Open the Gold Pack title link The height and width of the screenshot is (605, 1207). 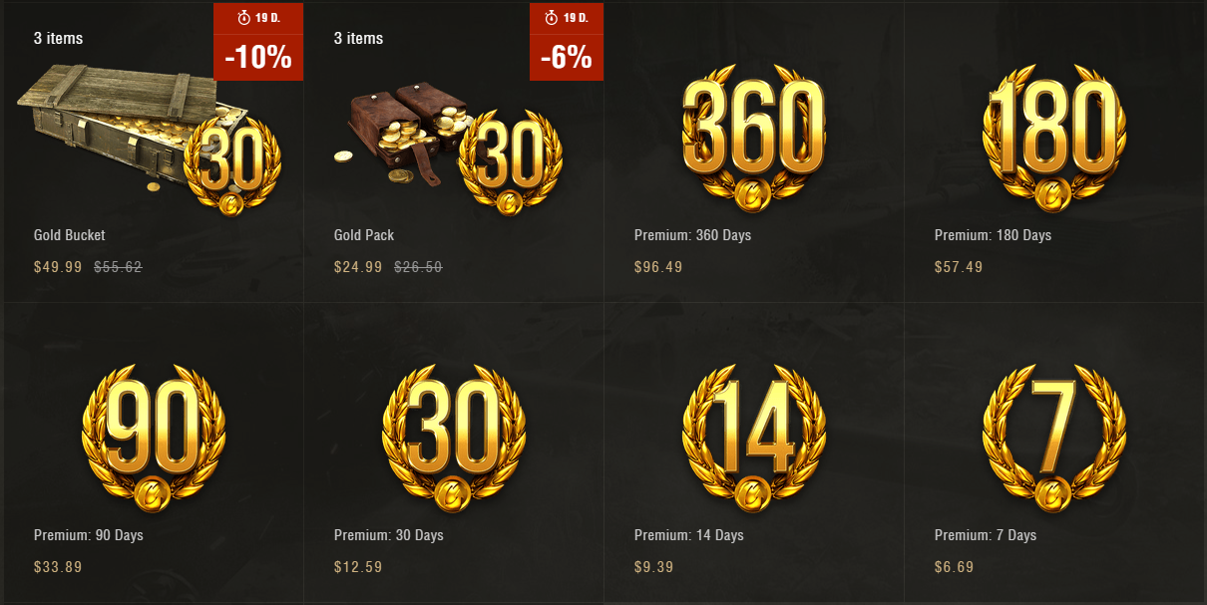tap(364, 235)
